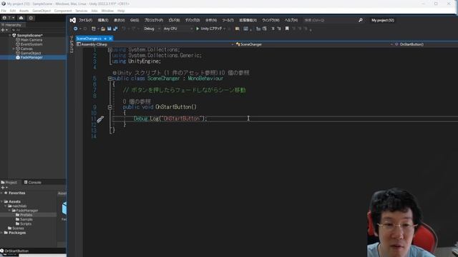Viewport: 458px width, 257px height.
Task: Start the Unity attach play button
Action: 198,29
